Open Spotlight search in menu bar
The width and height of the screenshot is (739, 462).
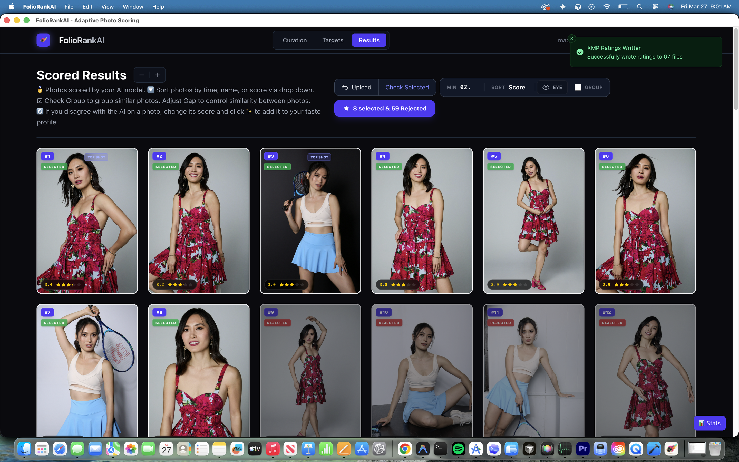639,7
